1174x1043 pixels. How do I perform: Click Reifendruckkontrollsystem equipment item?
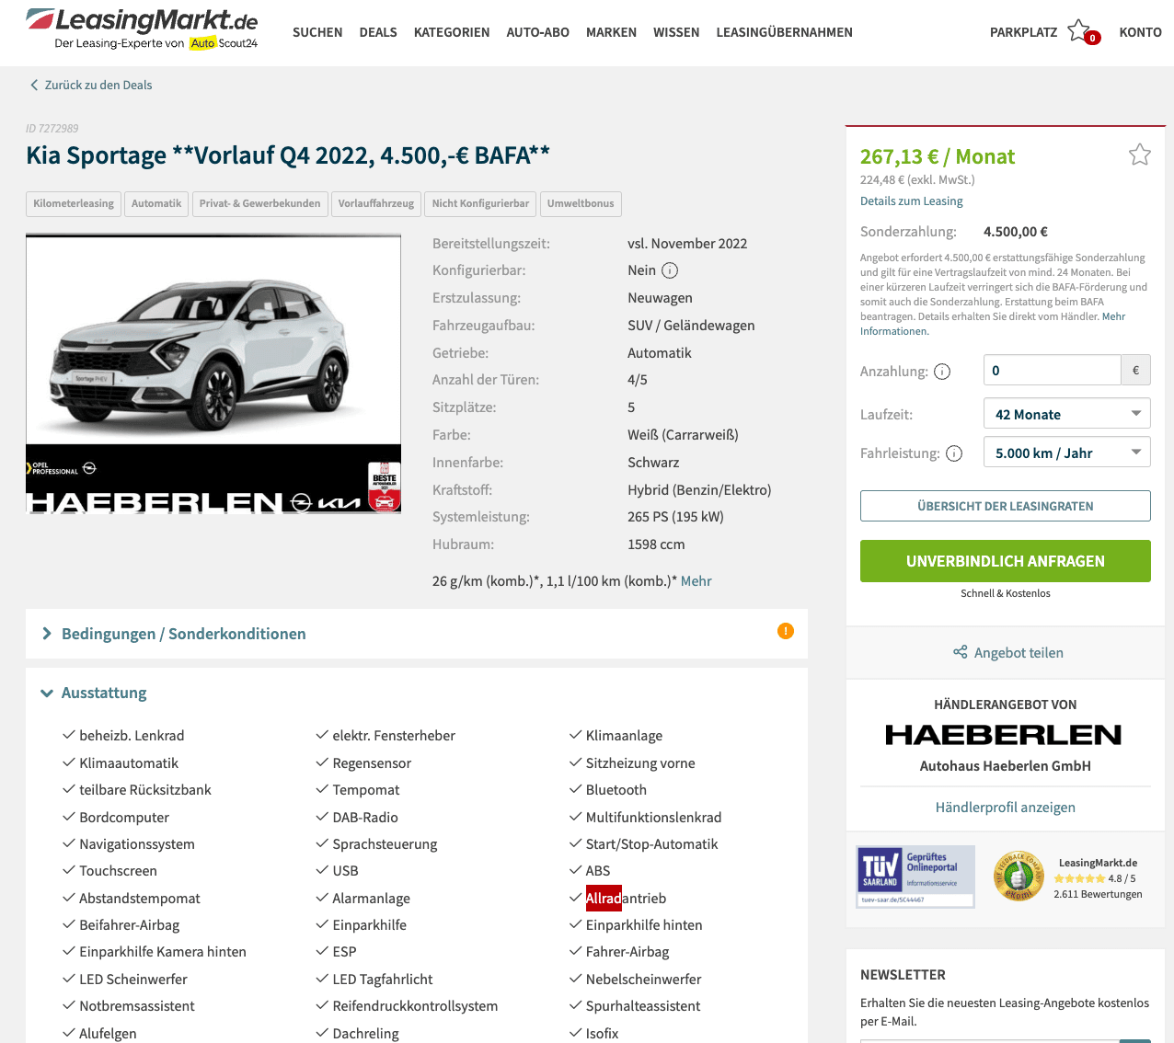(x=415, y=1006)
